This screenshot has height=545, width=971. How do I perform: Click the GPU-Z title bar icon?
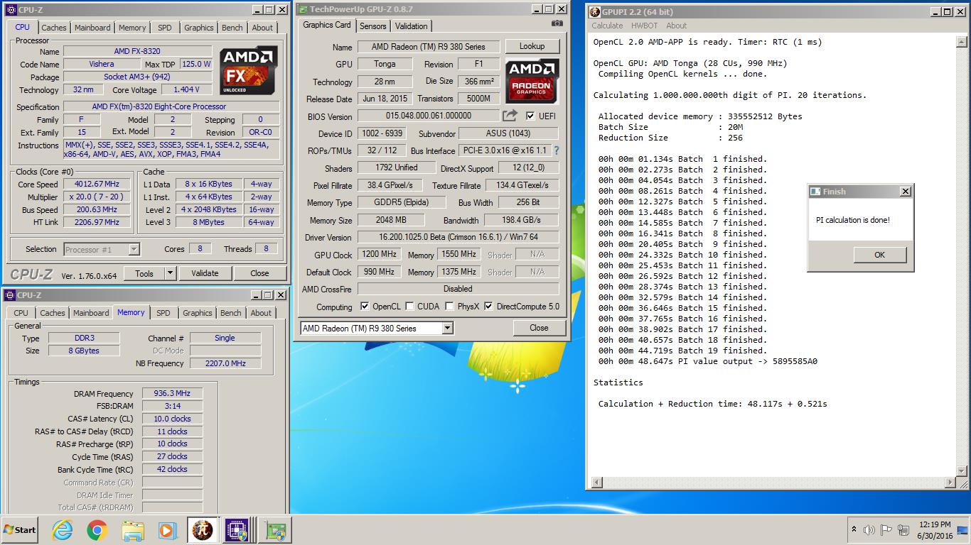tap(303, 9)
